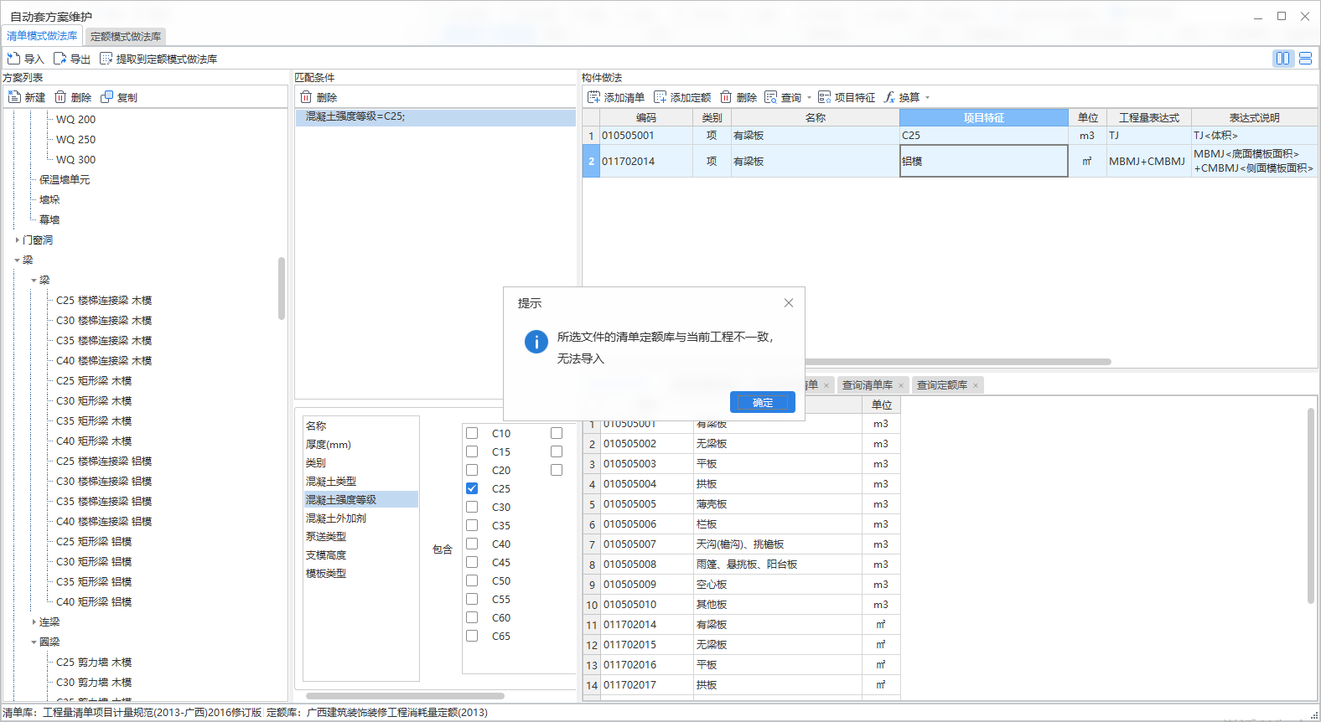Switch to side-by-side column layout icon
Image resolution: width=1321 pixels, height=722 pixels.
point(1282,58)
